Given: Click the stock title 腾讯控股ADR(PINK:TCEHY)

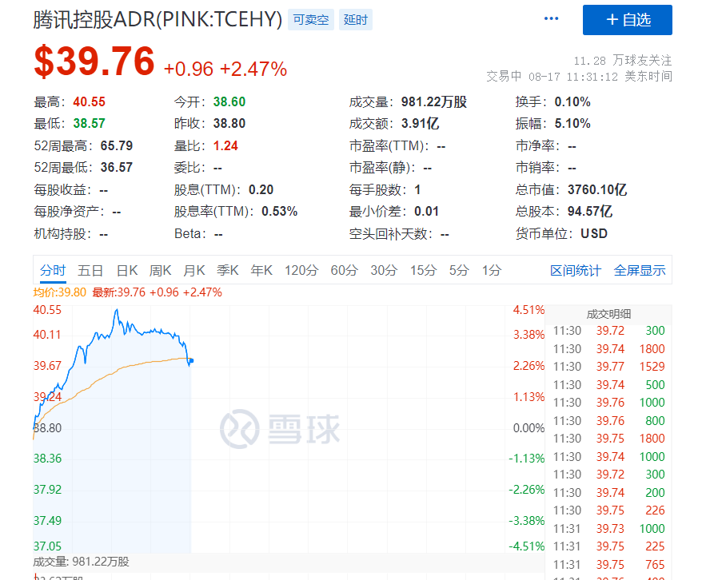Looking at the screenshot, I should tap(158, 19).
